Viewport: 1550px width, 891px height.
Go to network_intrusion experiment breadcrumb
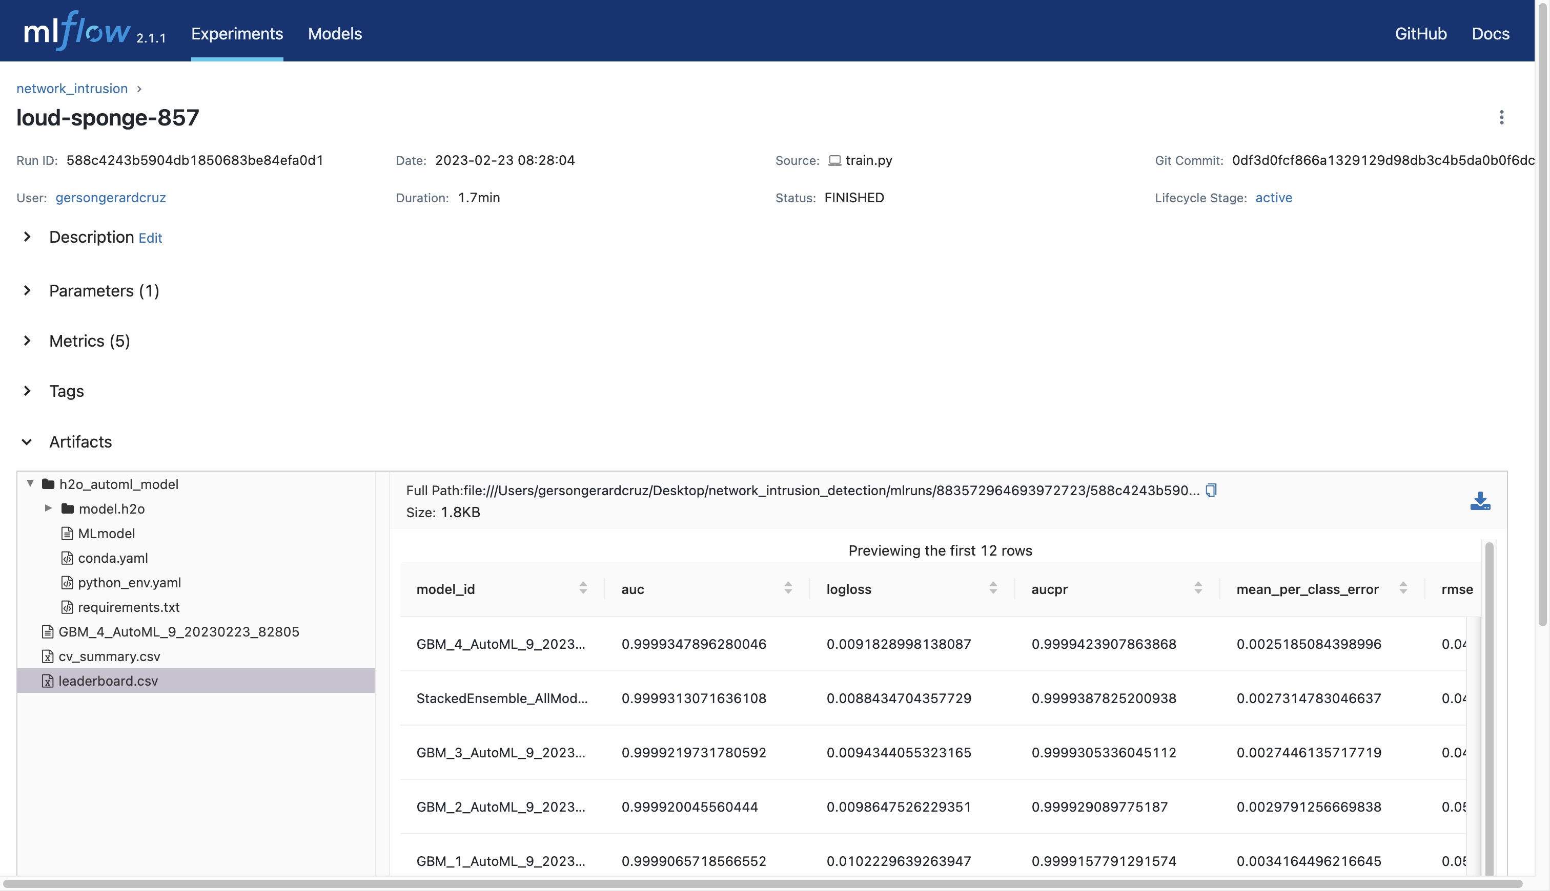[x=72, y=89]
